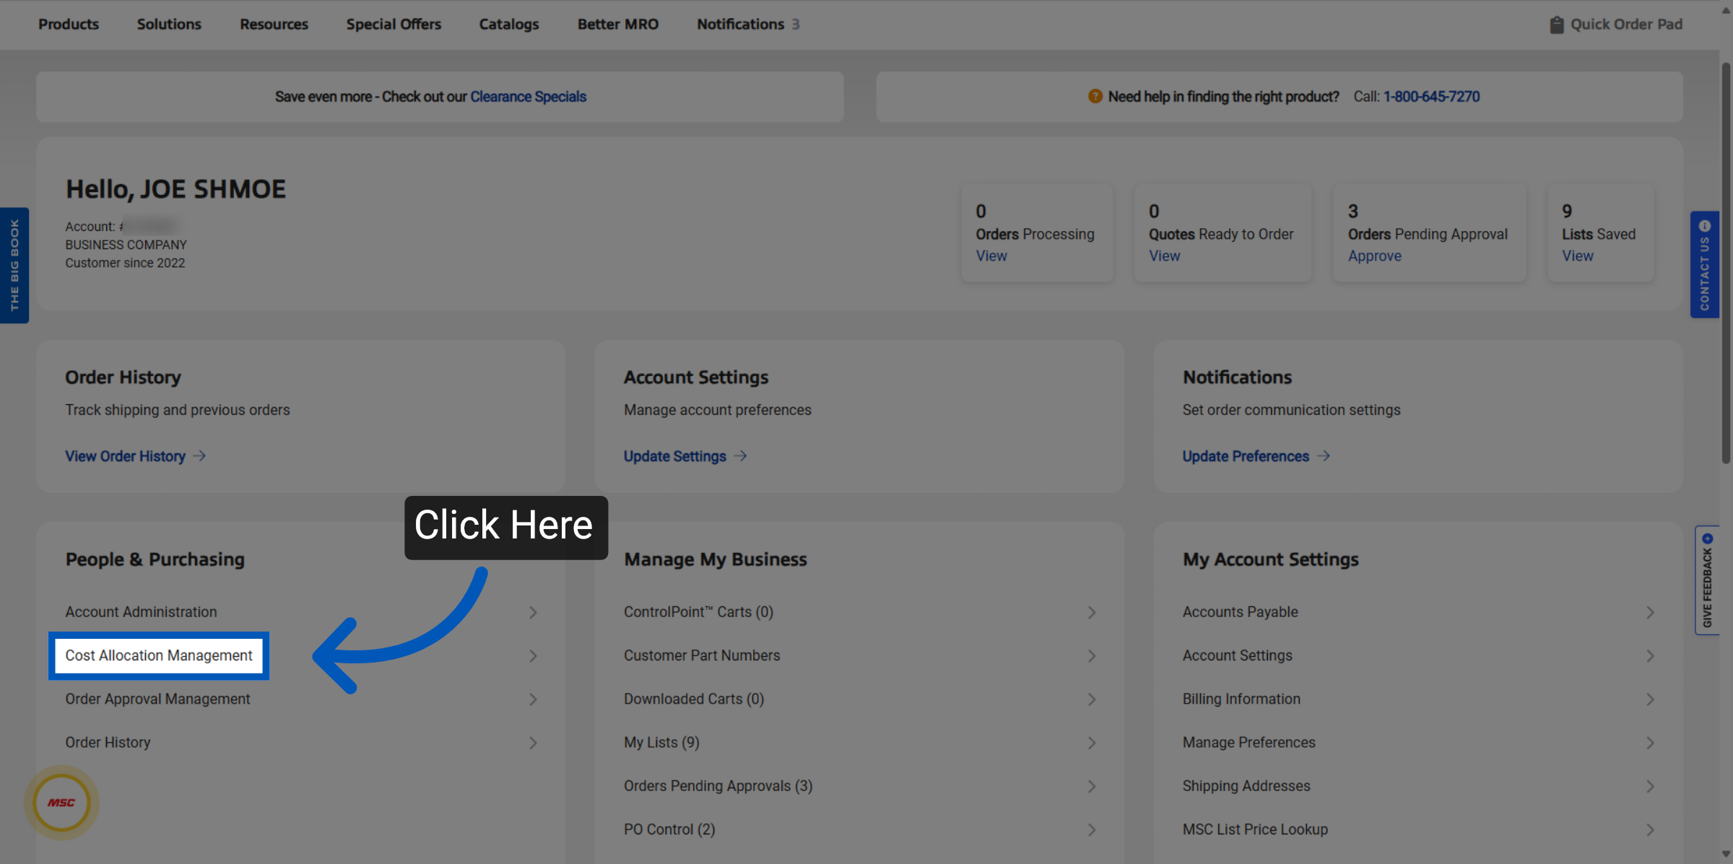The image size is (1733, 864).
Task: Expand Accounts Payable chevron
Action: [x=1650, y=613]
